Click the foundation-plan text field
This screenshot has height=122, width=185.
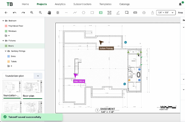[x=18, y=76]
